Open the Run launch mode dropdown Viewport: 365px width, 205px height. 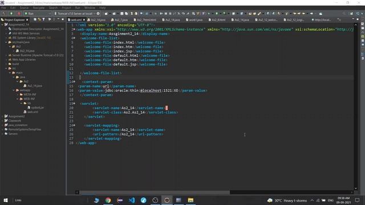pos(50,14)
